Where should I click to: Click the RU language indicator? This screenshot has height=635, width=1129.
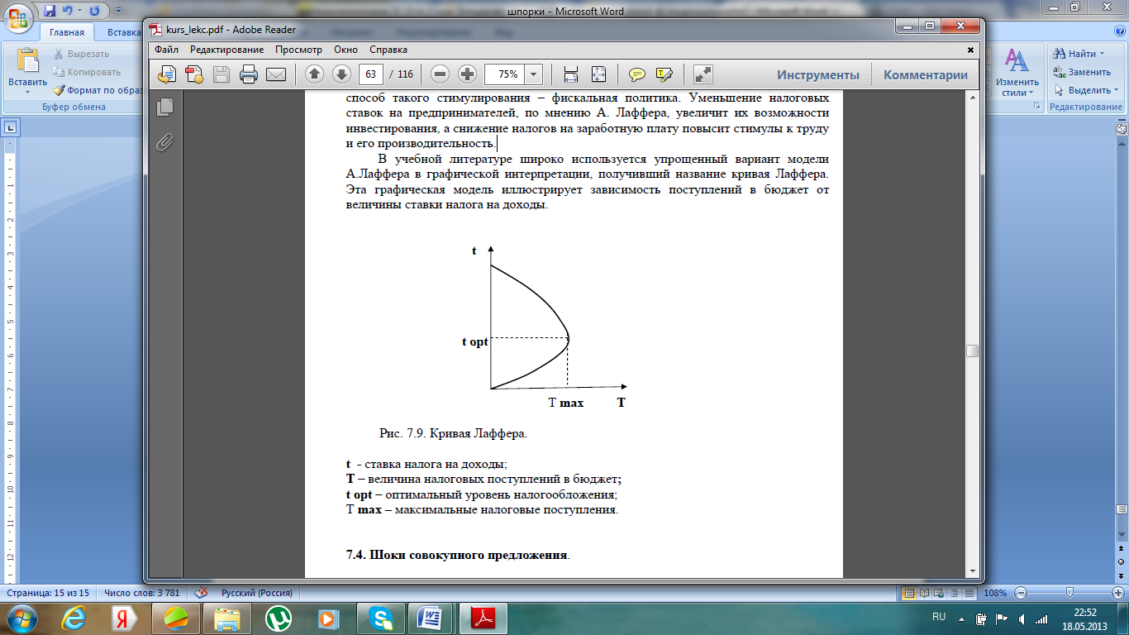pos(939,617)
